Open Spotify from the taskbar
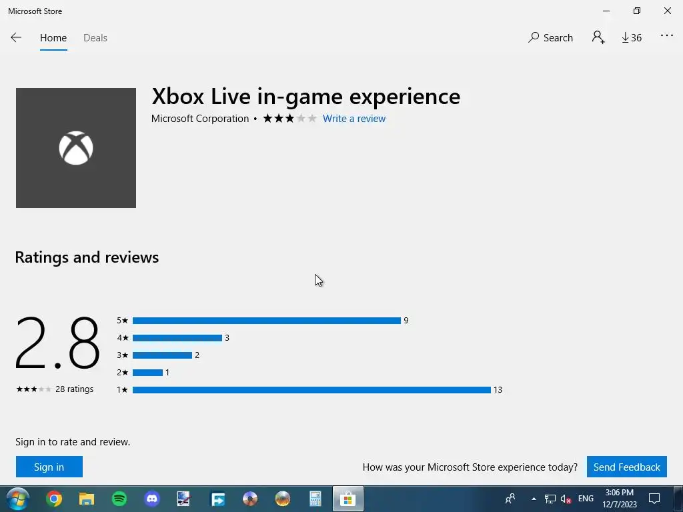 [x=119, y=499]
